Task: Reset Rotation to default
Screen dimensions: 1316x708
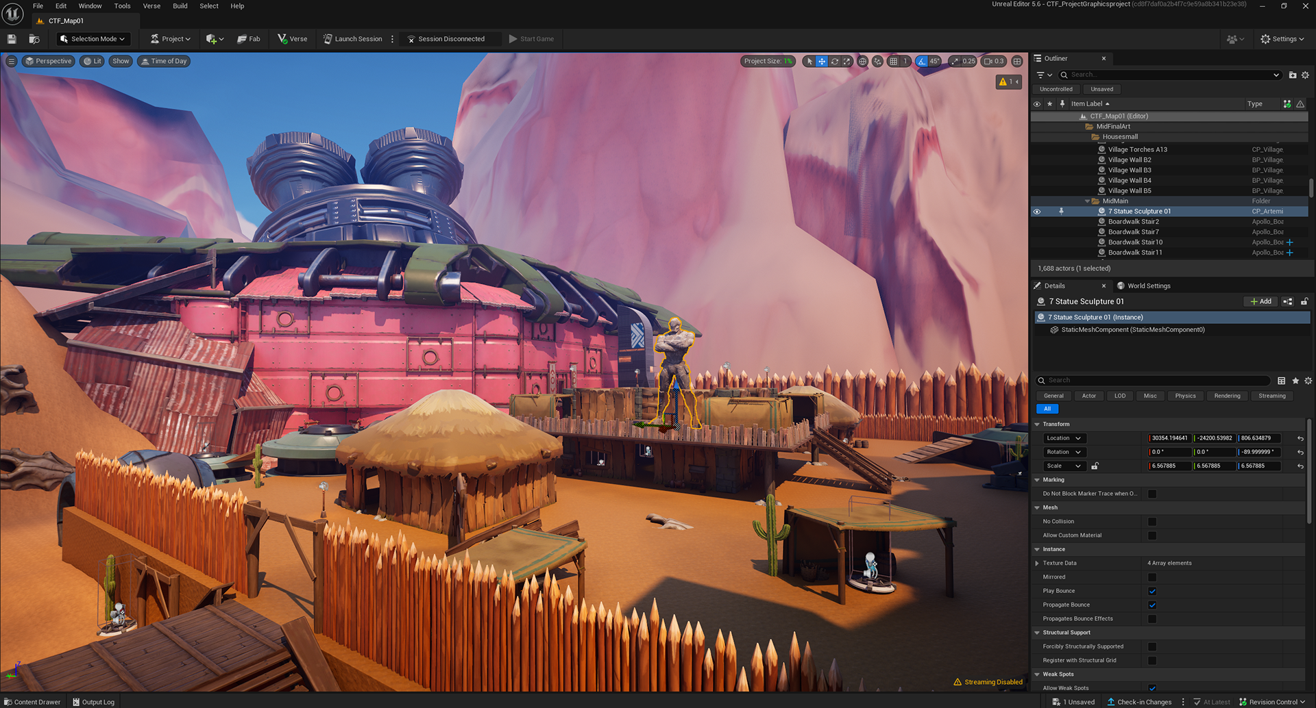Action: tap(1300, 453)
